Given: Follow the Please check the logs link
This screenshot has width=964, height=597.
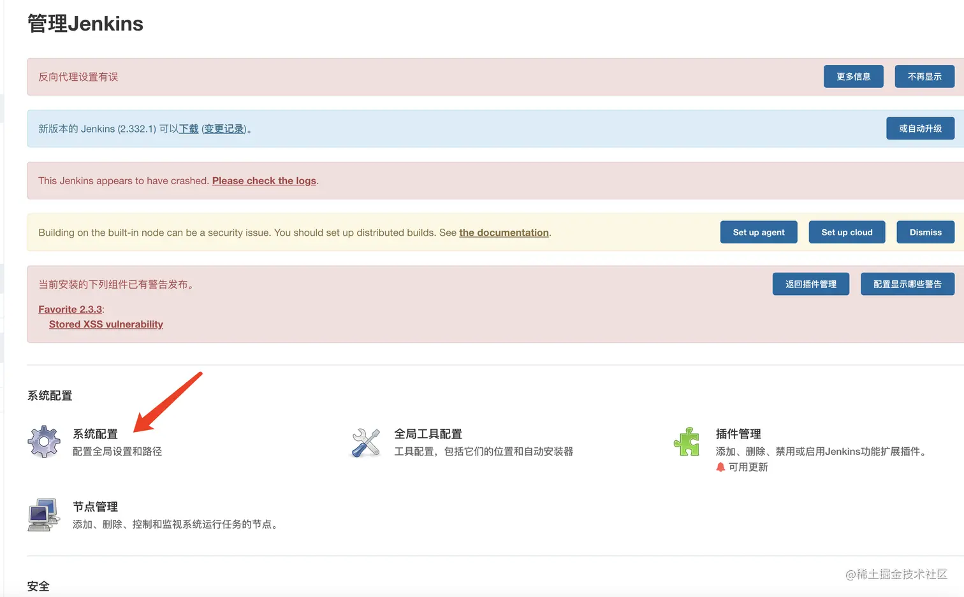Looking at the screenshot, I should pos(264,181).
